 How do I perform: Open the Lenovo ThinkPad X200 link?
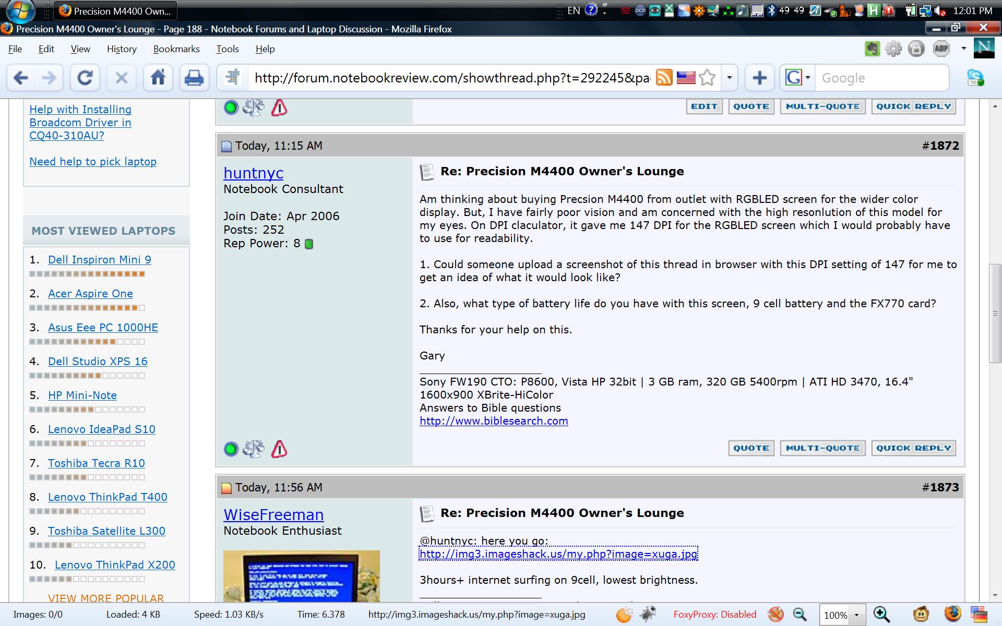pos(115,565)
